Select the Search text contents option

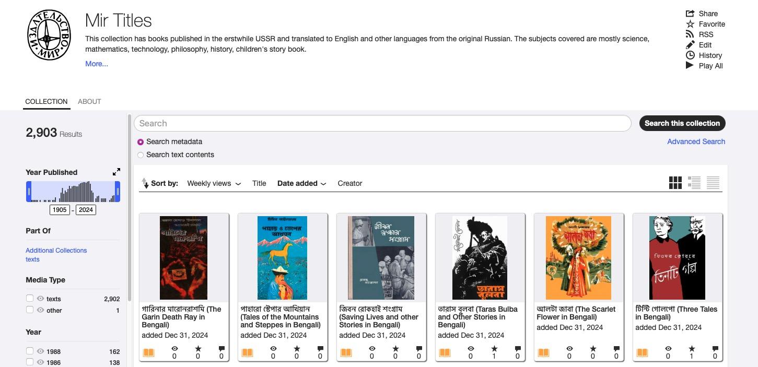(141, 155)
